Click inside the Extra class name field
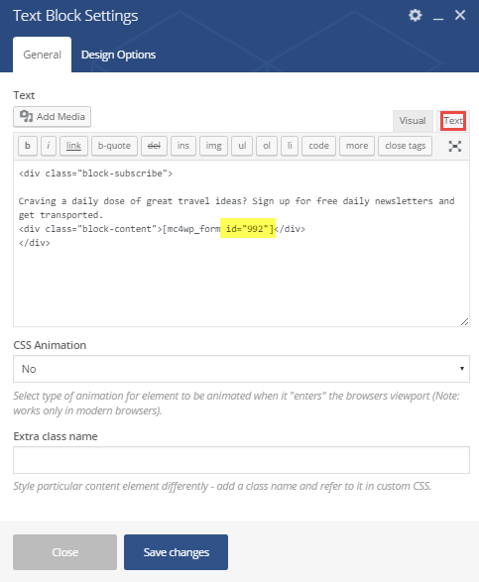This screenshot has width=479, height=582. click(241, 460)
